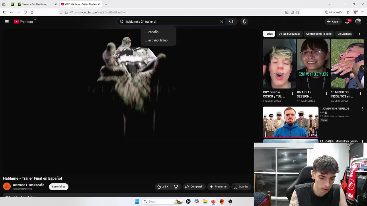Click the taskbar Buscar search box
The image size is (367, 206).
pyautogui.click(x=163, y=201)
